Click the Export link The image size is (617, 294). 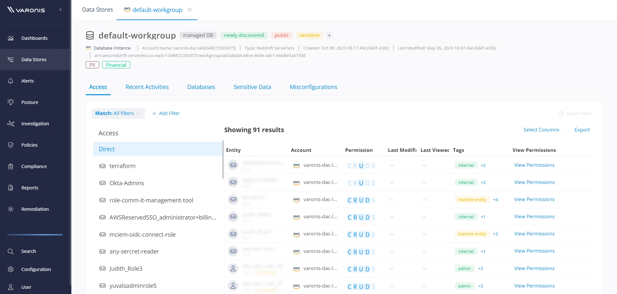point(582,130)
